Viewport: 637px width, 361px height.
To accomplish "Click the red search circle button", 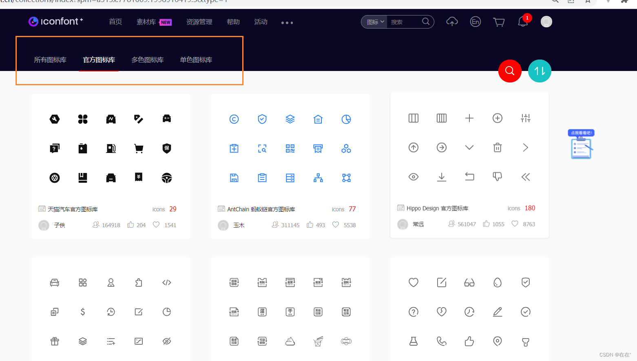I will [x=510, y=71].
